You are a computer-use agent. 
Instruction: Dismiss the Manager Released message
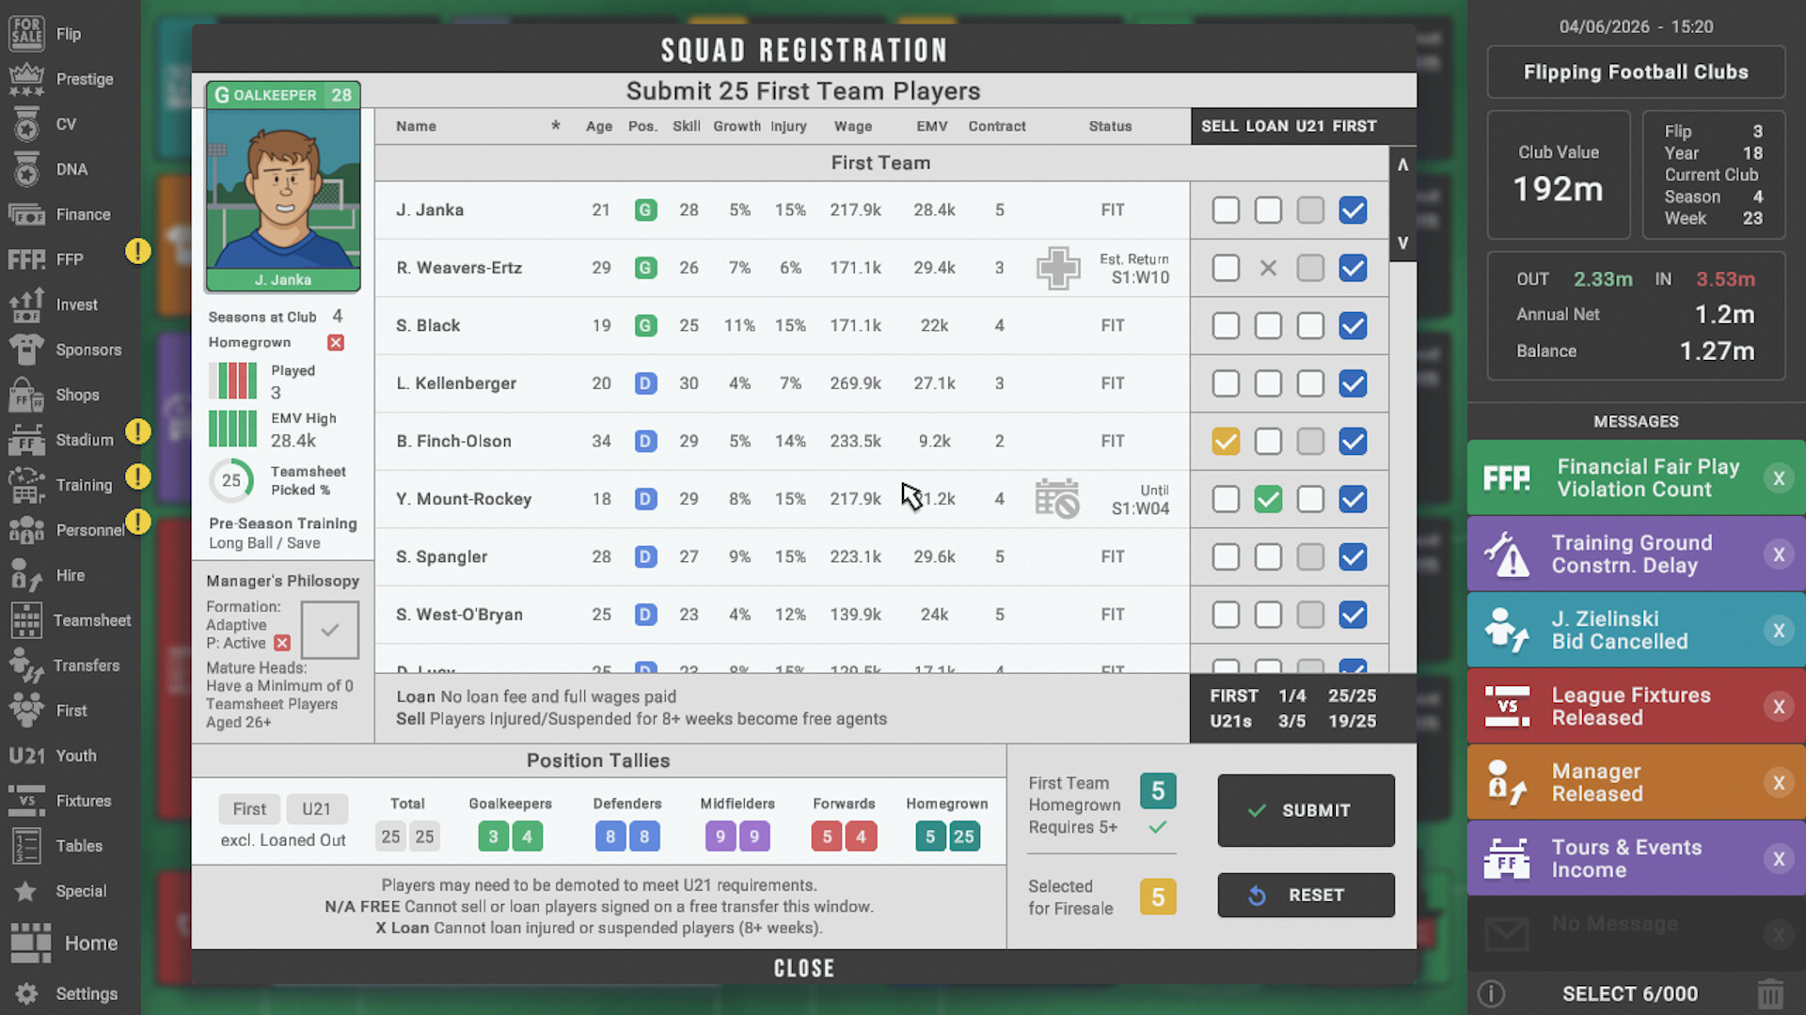[1779, 783]
